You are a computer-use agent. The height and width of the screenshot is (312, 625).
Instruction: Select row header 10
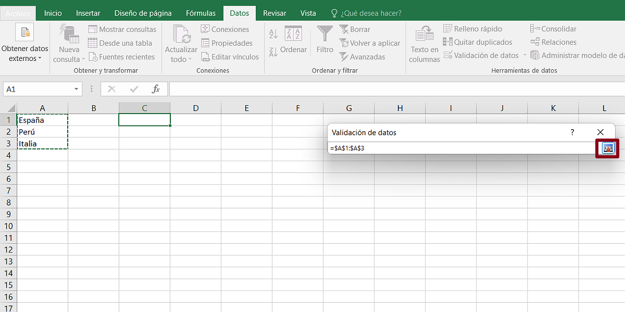click(8, 226)
